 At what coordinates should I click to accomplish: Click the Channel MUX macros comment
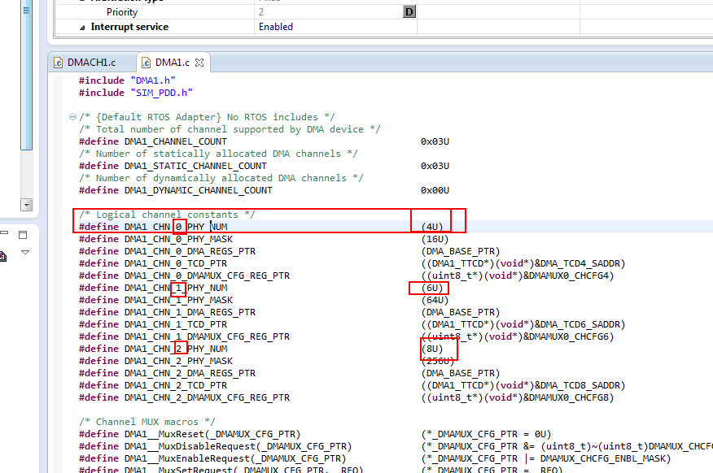[147, 422]
